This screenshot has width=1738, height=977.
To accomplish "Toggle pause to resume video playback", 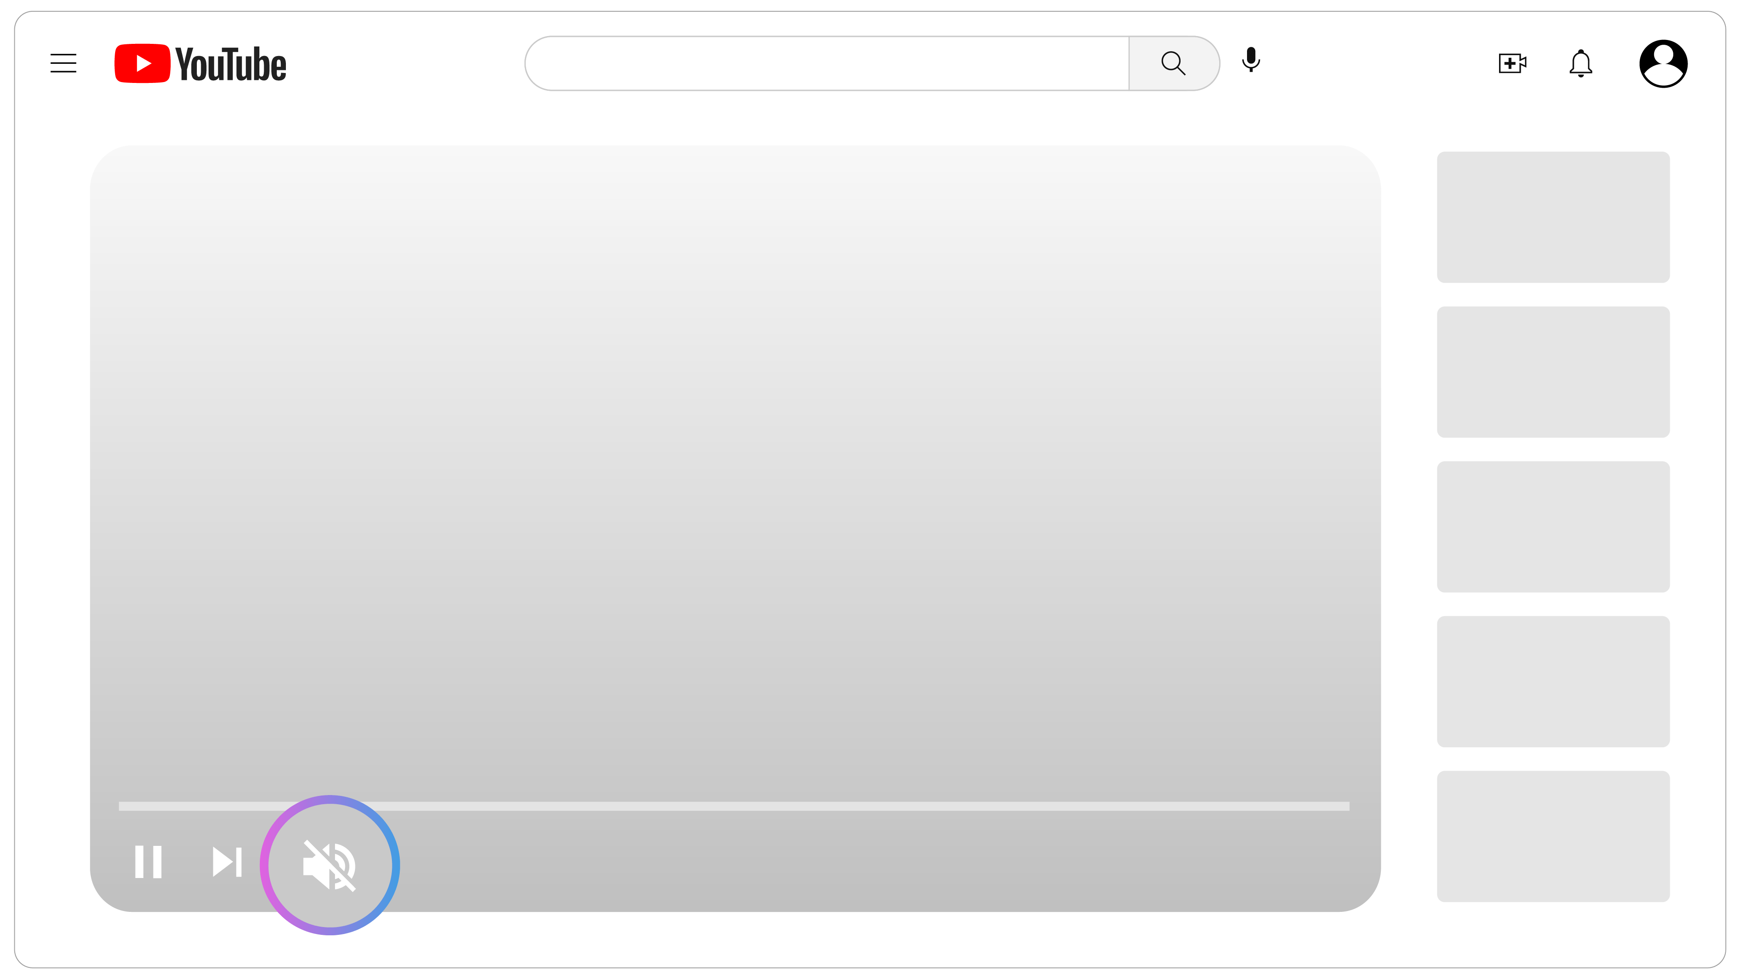I will [x=148, y=861].
